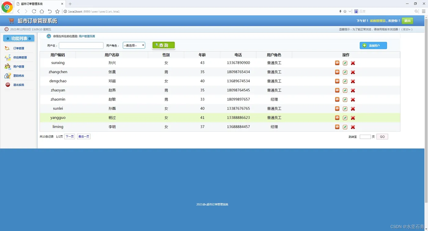Open 供应商管理 in sidebar
The width and height of the screenshot is (428, 231).
pyautogui.click(x=20, y=58)
